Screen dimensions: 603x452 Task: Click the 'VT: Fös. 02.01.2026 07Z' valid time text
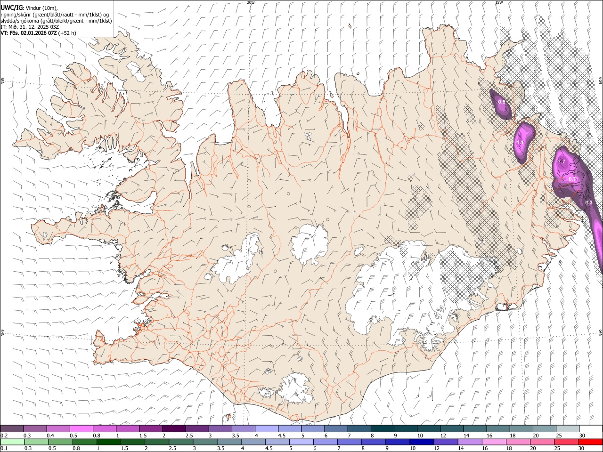(x=29, y=33)
